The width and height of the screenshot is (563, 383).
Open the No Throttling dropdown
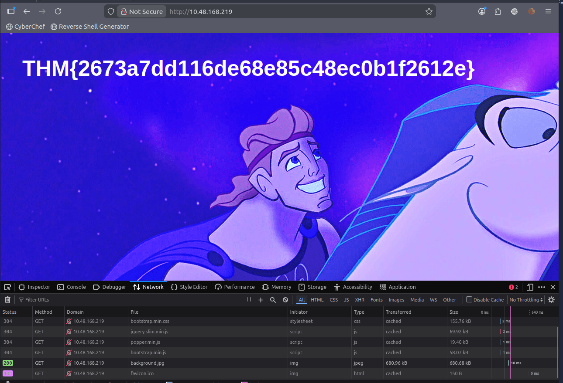tap(526, 300)
